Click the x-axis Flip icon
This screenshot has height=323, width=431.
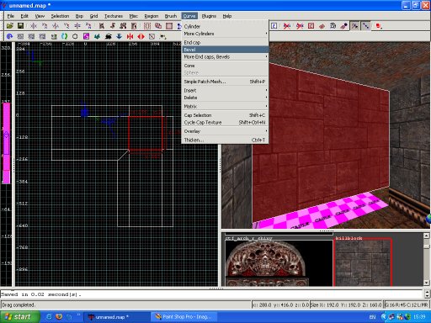click(x=34, y=26)
